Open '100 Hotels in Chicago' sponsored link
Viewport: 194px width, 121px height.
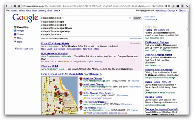point(157,42)
